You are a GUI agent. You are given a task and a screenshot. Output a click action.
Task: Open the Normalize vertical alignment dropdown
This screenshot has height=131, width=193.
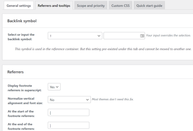pos(69,100)
